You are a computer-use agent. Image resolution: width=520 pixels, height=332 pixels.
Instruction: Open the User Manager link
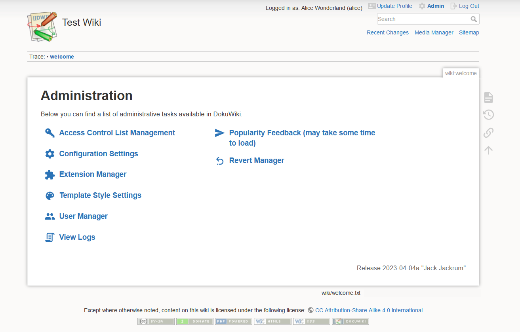[x=84, y=216]
